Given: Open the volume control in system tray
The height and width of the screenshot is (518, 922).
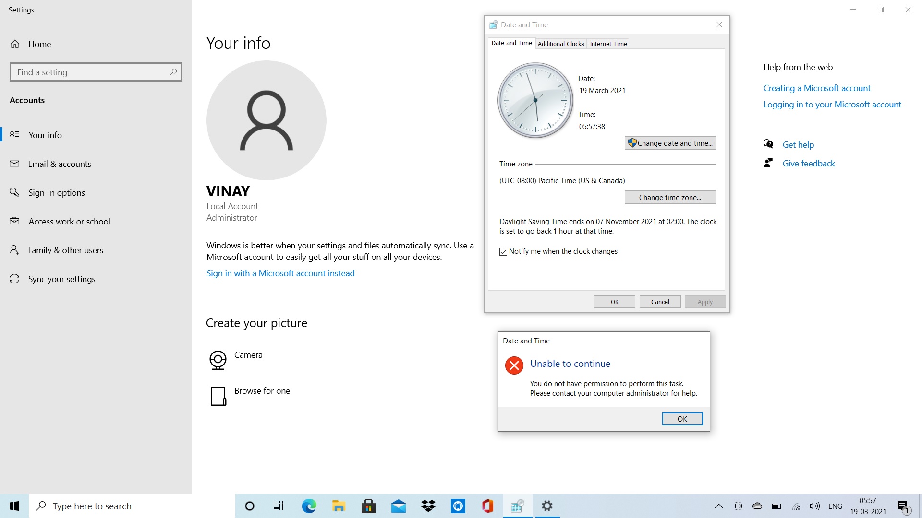Looking at the screenshot, I should (x=815, y=506).
